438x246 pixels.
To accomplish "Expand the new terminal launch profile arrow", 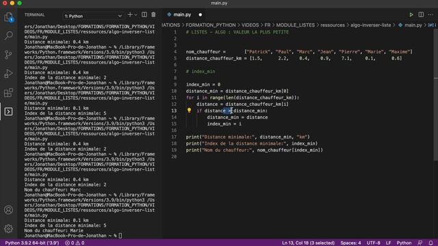I will 136,15.
